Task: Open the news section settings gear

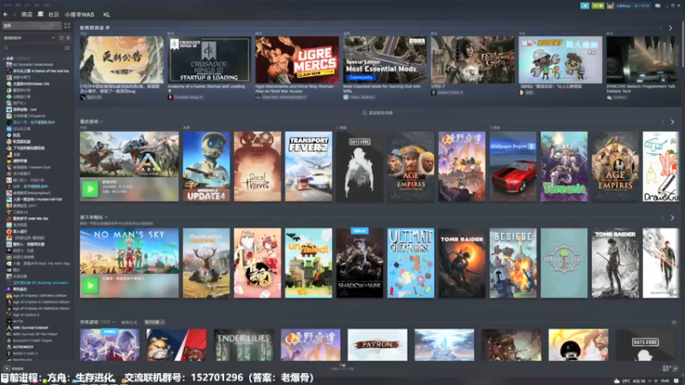Action: coord(108,27)
